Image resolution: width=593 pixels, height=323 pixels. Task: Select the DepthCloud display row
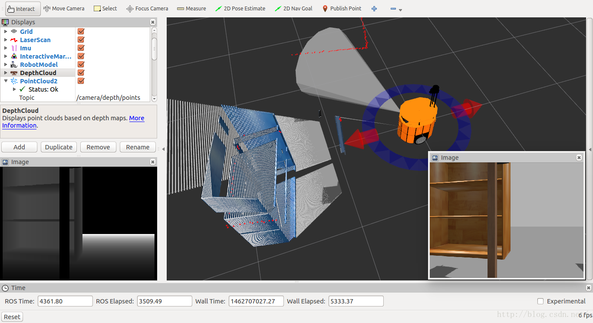(38, 73)
